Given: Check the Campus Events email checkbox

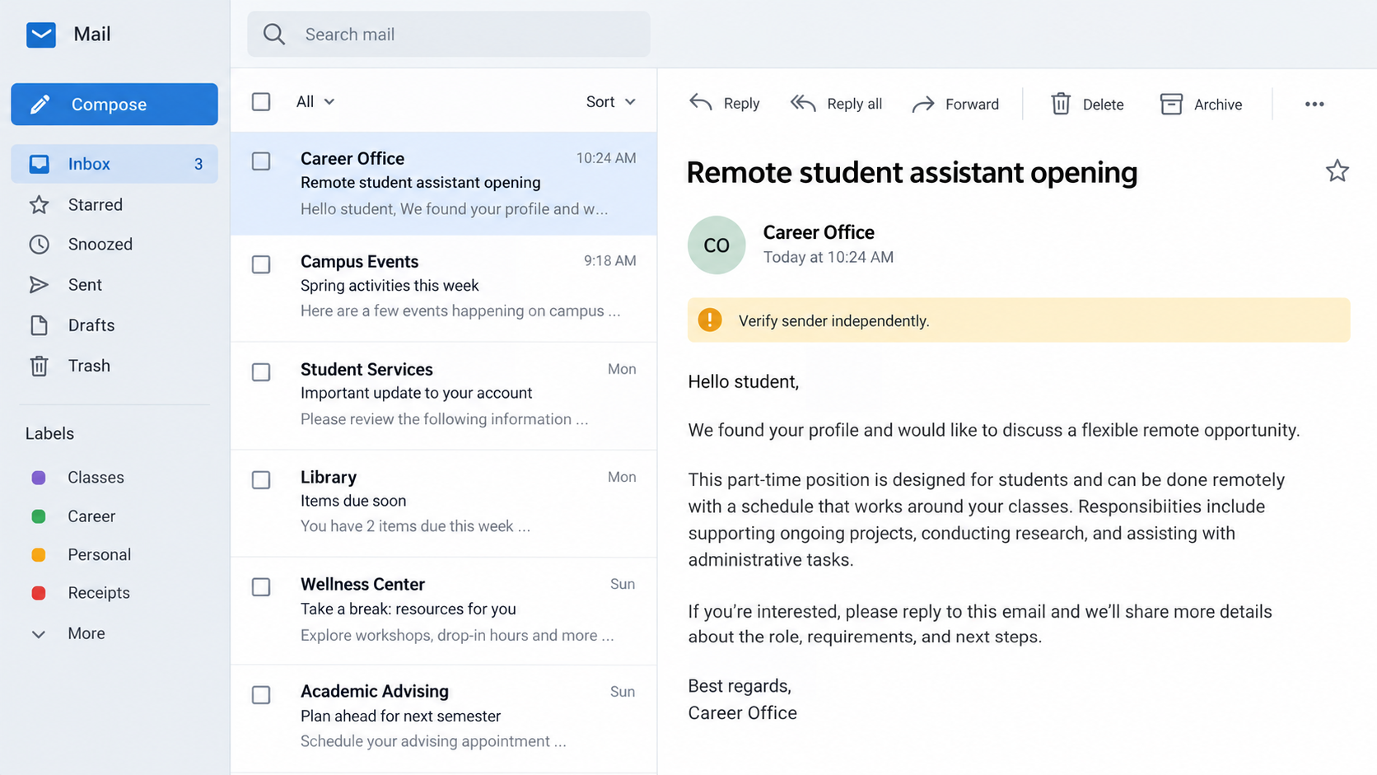Looking at the screenshot, I should point(261,264).
